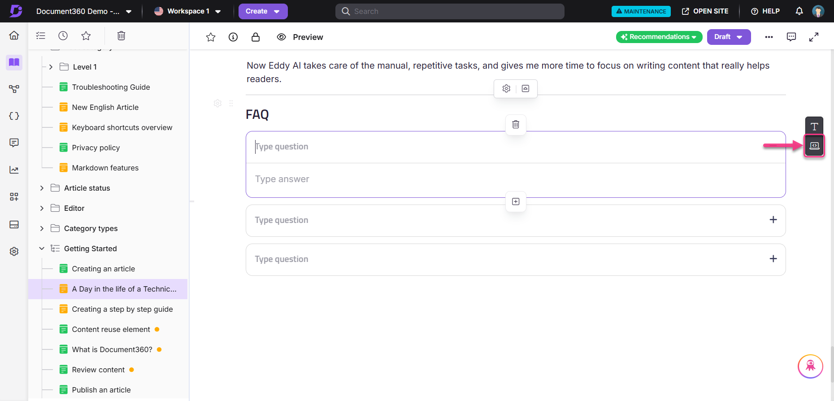The height and width of the screenshot is (401, 834).
Task: Open the Drive storage icon in sidebar
Action: pyautogui.click(x=14, y=224)
